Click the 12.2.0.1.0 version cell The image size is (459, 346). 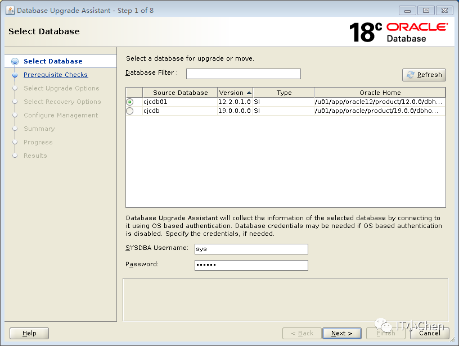pyautogui.click(x=235, y=102)
